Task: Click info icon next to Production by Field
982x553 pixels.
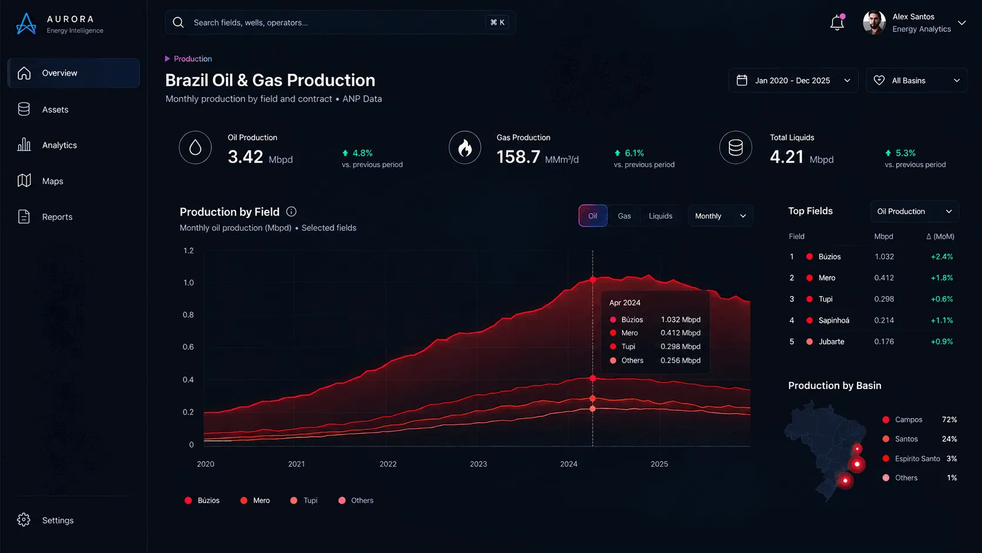Action: (x=291, y=212)
